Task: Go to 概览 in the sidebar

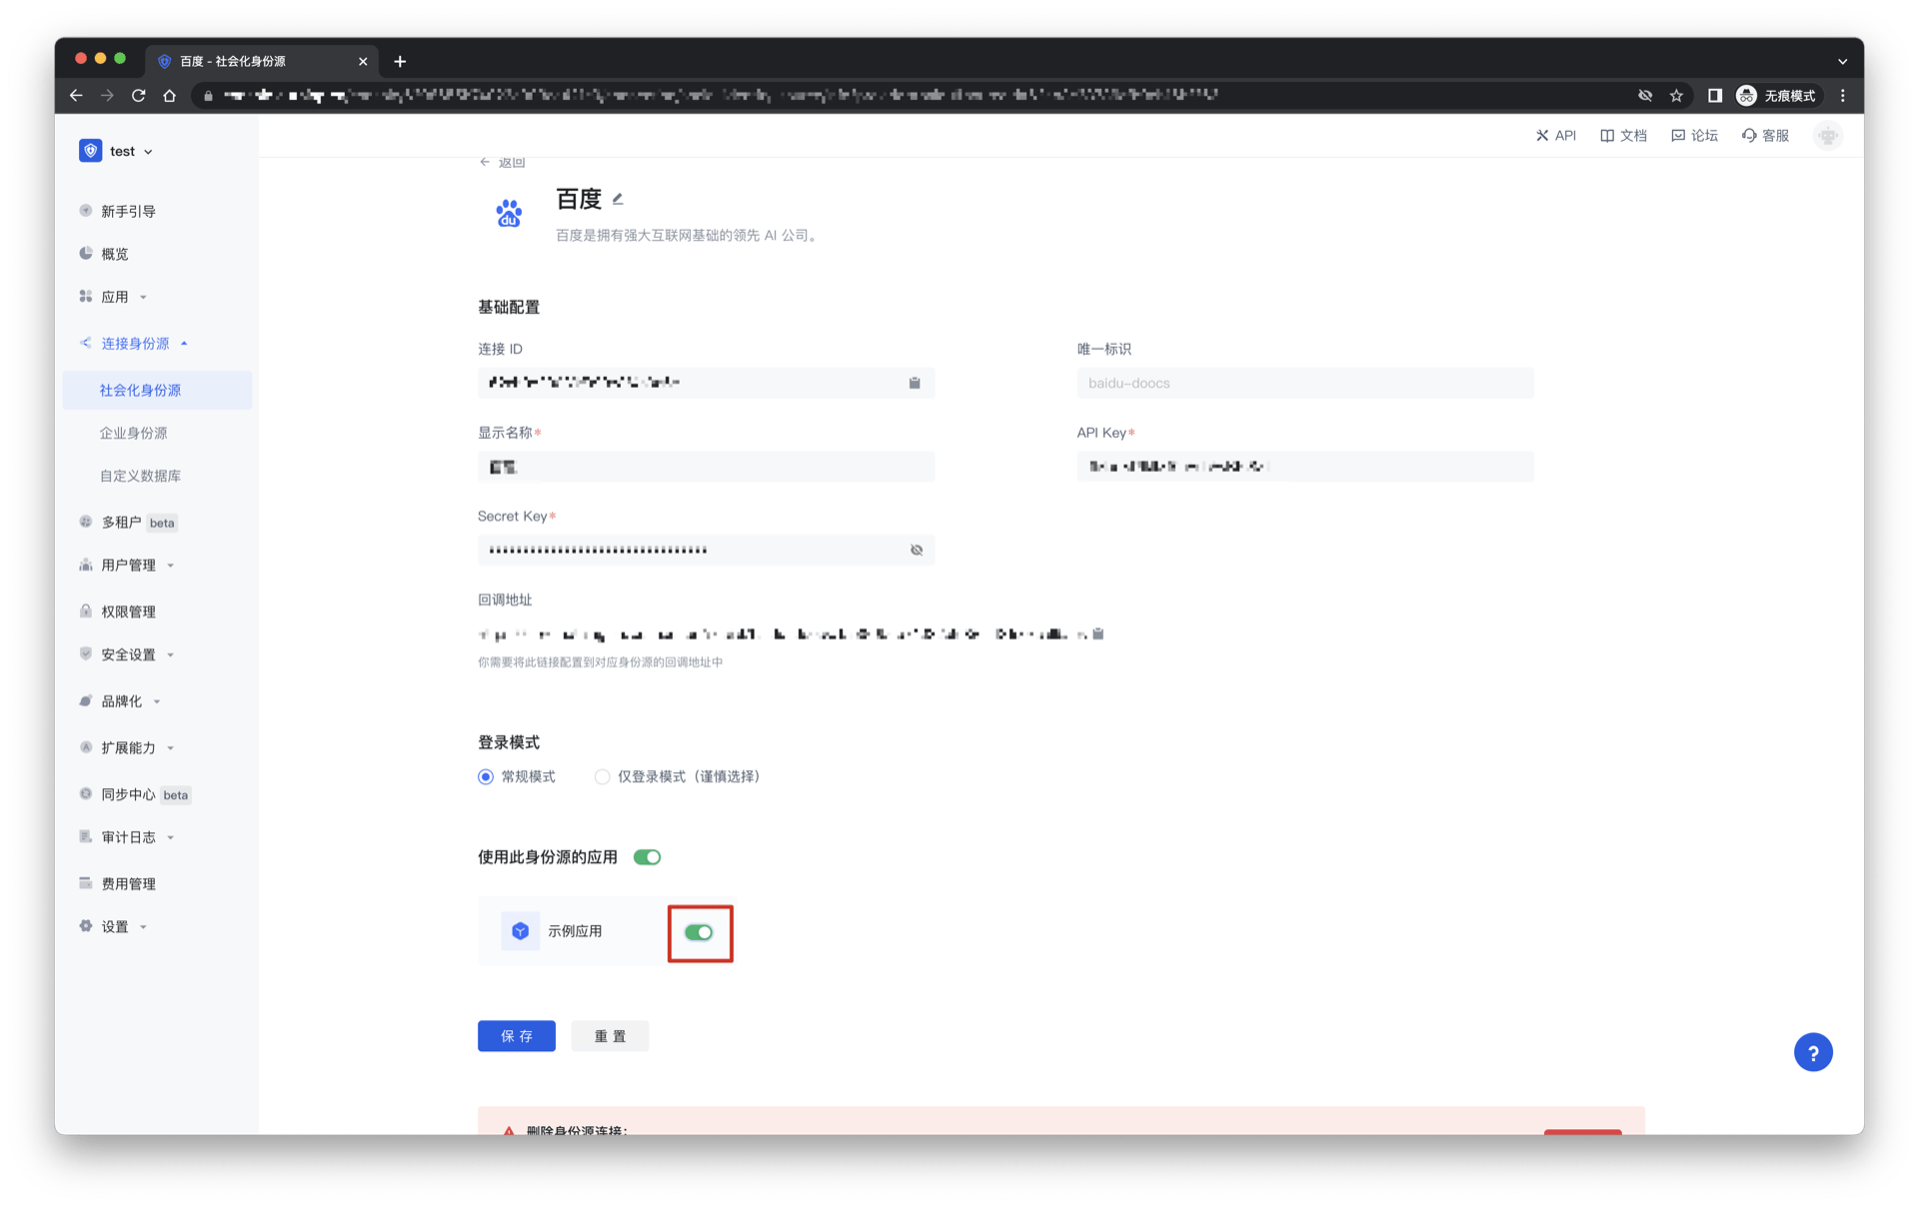Action: pos(114,255)
